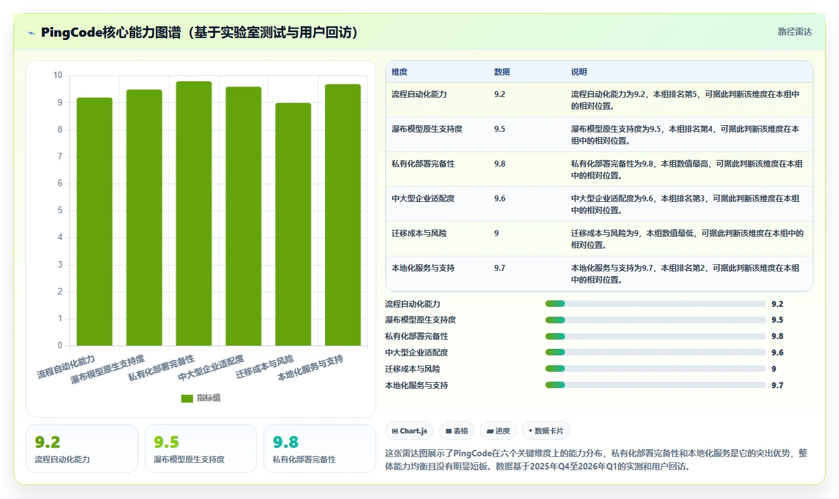Click the description mentioning 本组数值最低
The height and width of the screenshot is (499, 839).
pyautogui.click(x=688, y=239)
